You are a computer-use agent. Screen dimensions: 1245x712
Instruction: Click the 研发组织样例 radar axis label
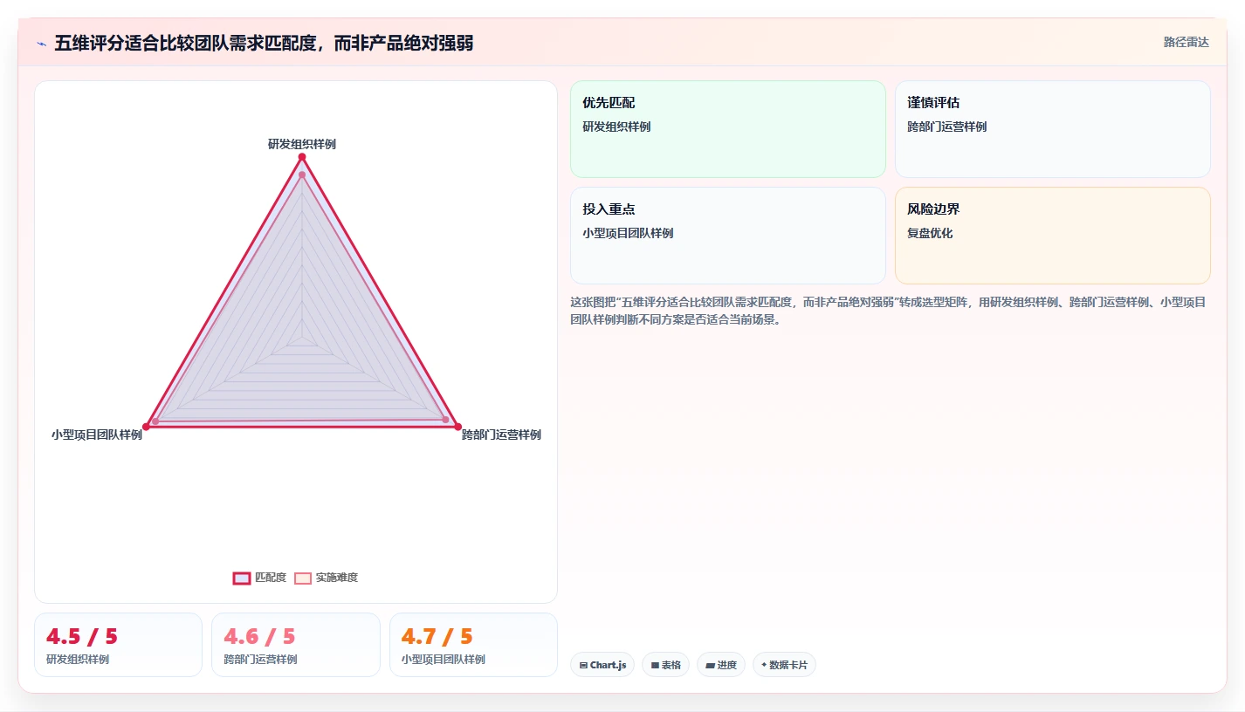pyautogui.click(x=302, y=144)
